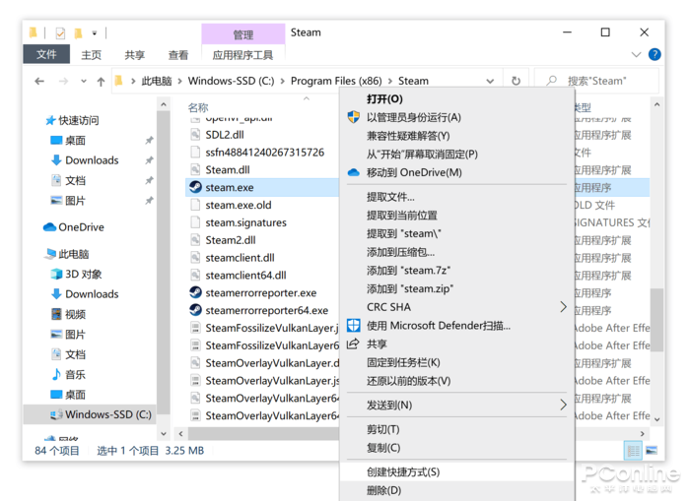
Task: Click the steamerrorreporter64.exe icon
Action: (195, 310)
